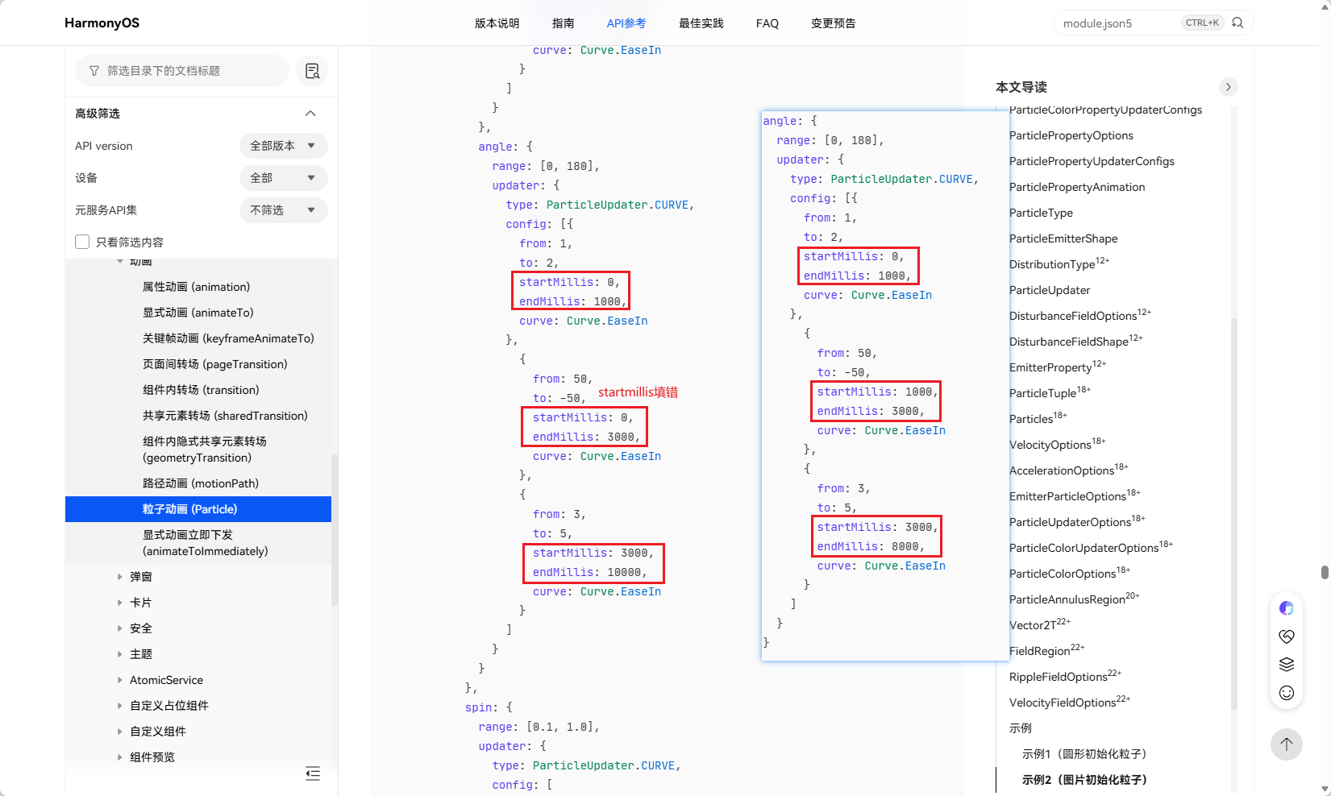Open the smiley feedback icon
This screenshot has width=1331, height=796.
pos(1287,693)
